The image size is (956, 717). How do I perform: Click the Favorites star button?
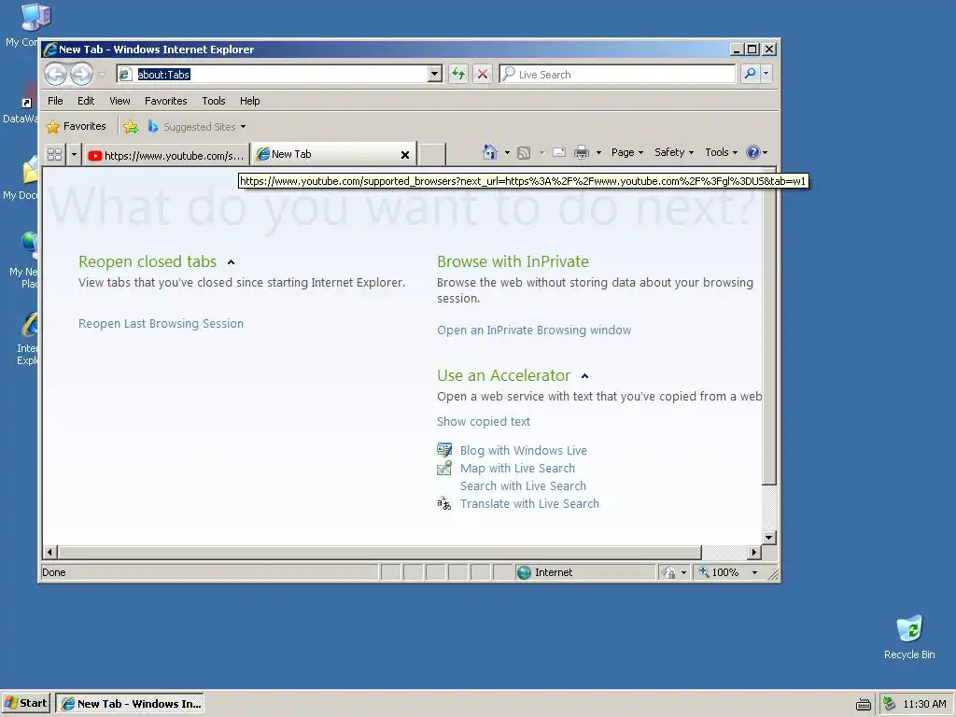(x=77, y=126)
